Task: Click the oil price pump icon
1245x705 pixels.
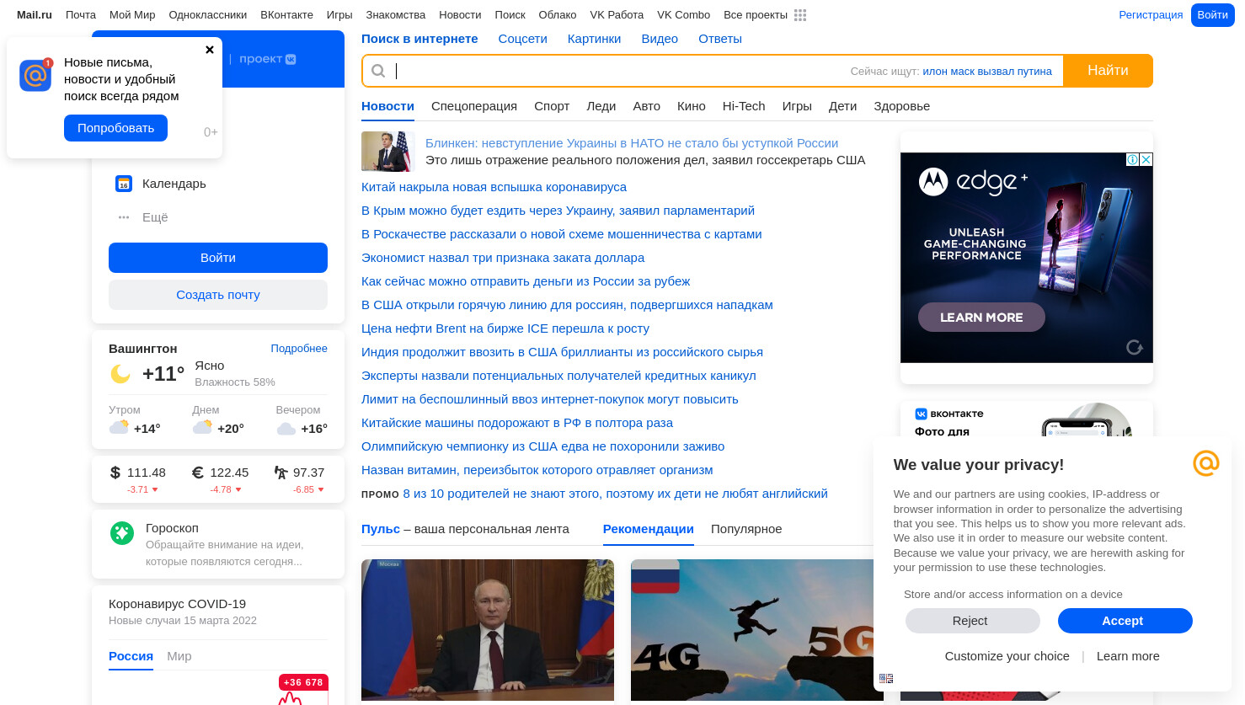Action: point(281,473)
